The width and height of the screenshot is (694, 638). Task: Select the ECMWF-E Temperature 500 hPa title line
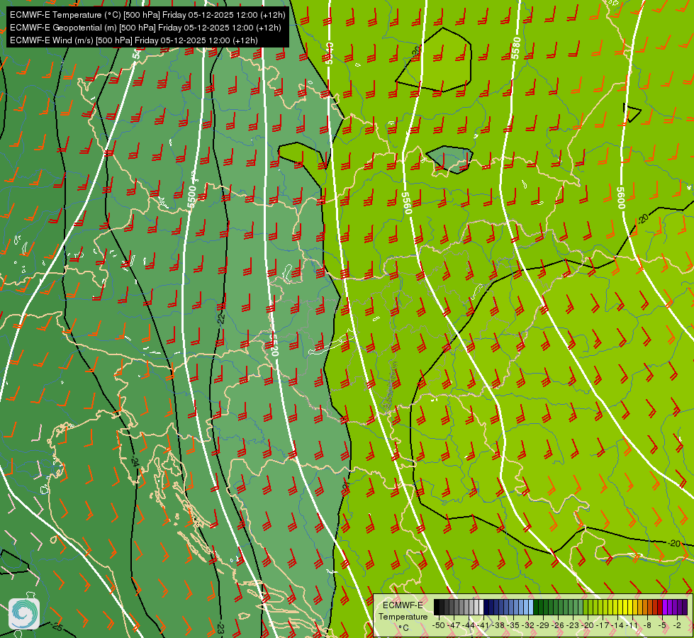pyautogui.click(x=147, y=15)
